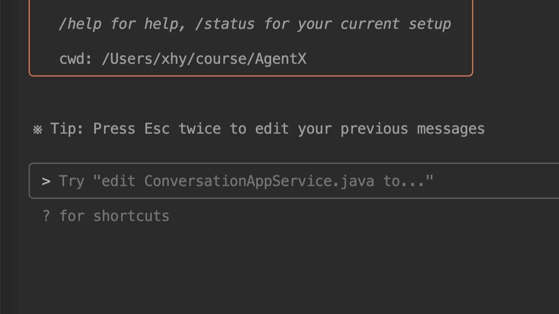Click the "for shortcuts" hint text
Viewport: 559px width, 314px height.
coord(114,216)
